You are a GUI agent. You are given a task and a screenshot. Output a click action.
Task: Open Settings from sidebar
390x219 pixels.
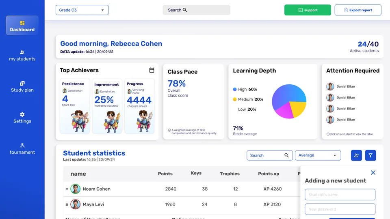pos(22,118)
